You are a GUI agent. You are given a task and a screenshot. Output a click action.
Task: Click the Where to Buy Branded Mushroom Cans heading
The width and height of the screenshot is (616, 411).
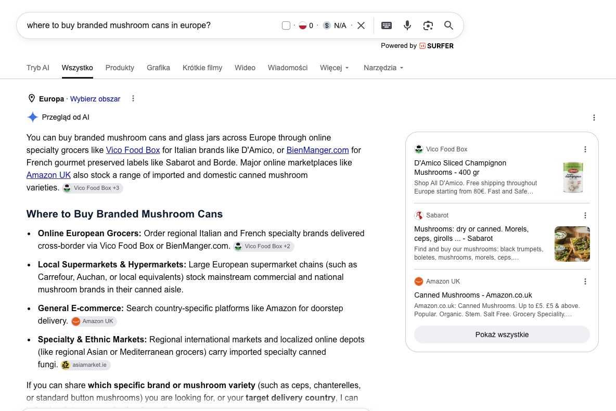pyautogui.click(x=124, y=214)
